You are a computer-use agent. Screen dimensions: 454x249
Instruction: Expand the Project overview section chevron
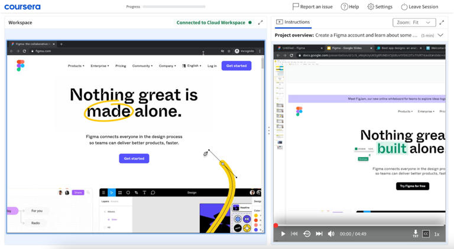point(440,35)
